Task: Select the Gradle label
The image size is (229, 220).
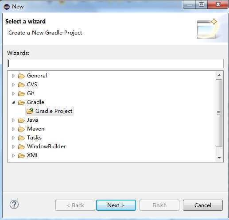Action: click(x=35, y=102)
